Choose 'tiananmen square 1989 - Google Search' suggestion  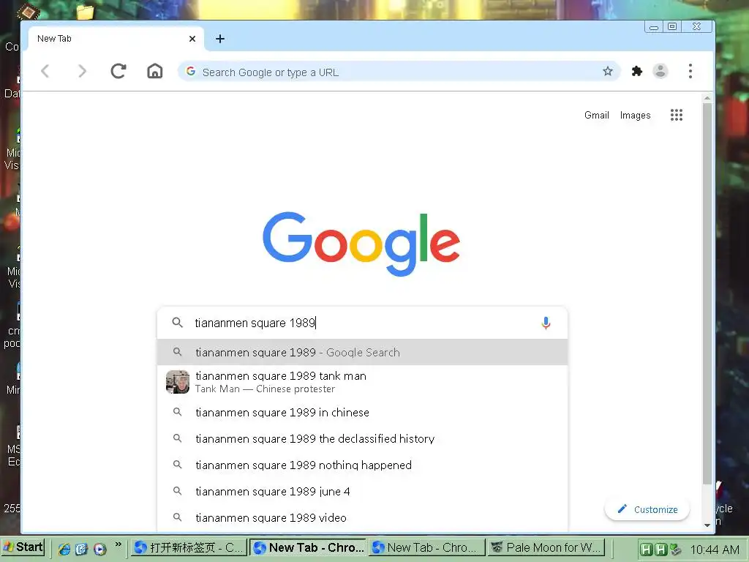(x=363, y=352)
